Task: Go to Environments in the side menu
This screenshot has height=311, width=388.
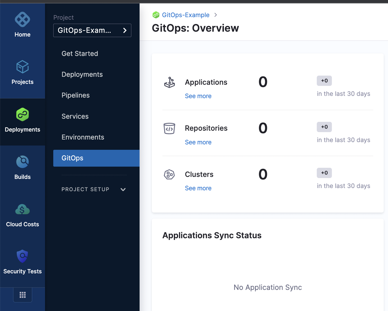Action: click(x=83, y=137)
